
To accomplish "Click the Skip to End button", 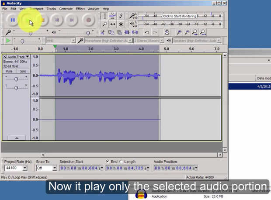I will (72, 20).
